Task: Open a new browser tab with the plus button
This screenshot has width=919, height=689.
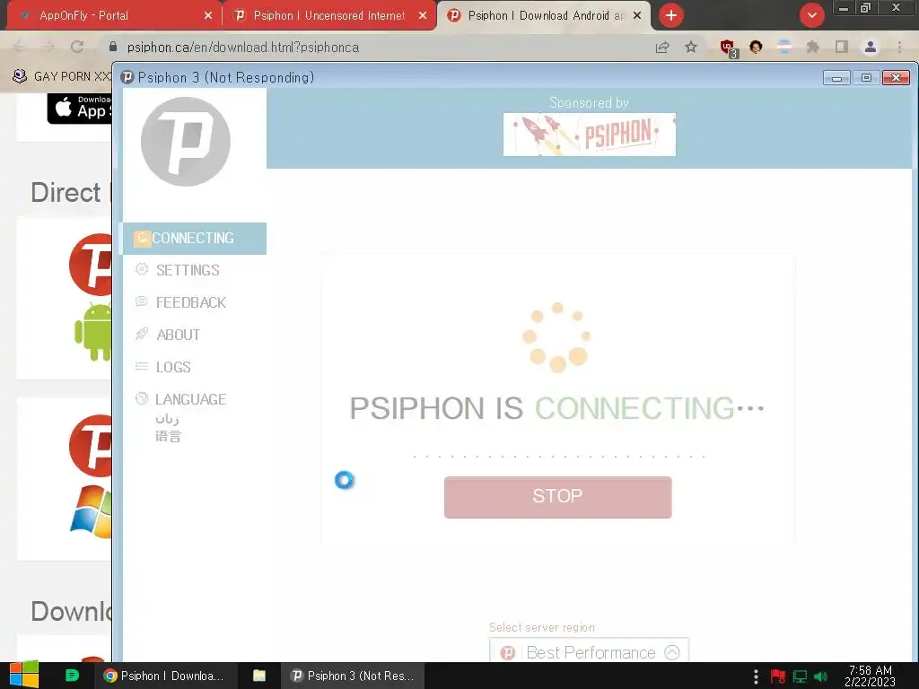Action: pyautogui.click(x=671, y=15)
